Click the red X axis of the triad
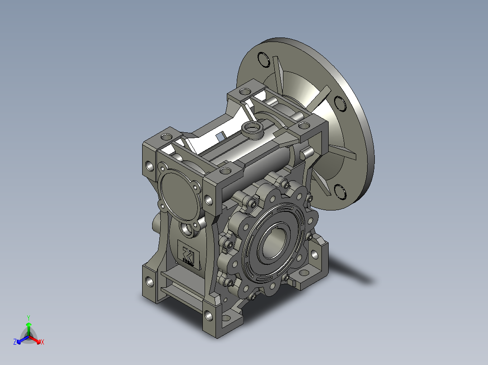This screenshot has width=488, height=365. (x=36, y=340)
